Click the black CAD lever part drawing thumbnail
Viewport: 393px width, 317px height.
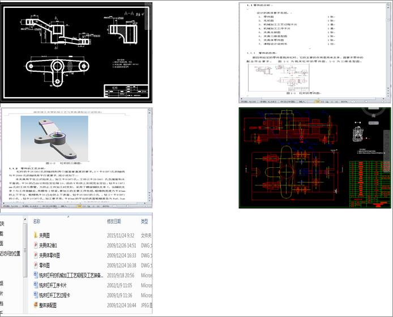[76, 53]
